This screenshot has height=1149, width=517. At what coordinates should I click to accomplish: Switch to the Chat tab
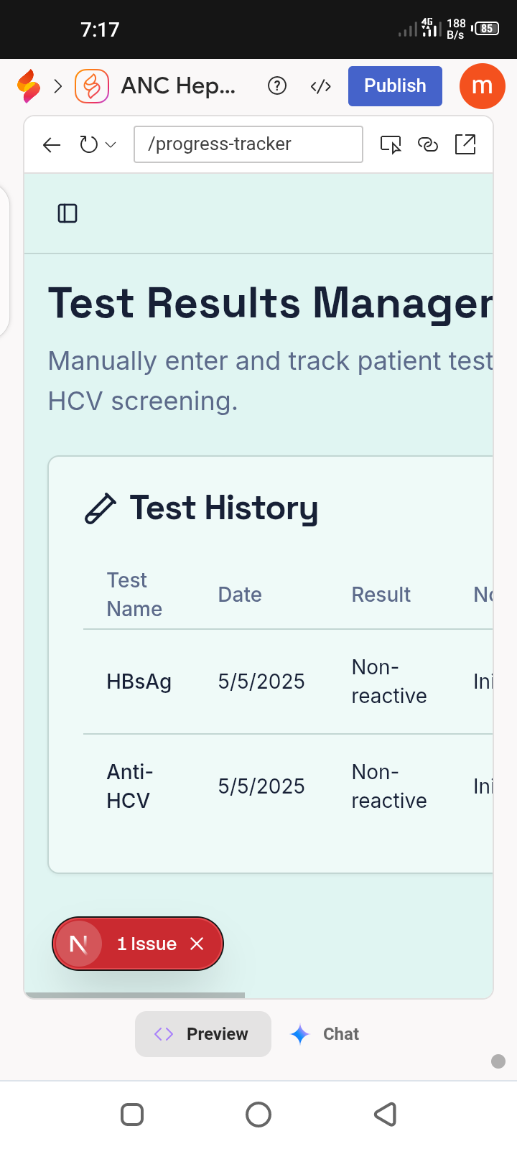(325, 1034)
